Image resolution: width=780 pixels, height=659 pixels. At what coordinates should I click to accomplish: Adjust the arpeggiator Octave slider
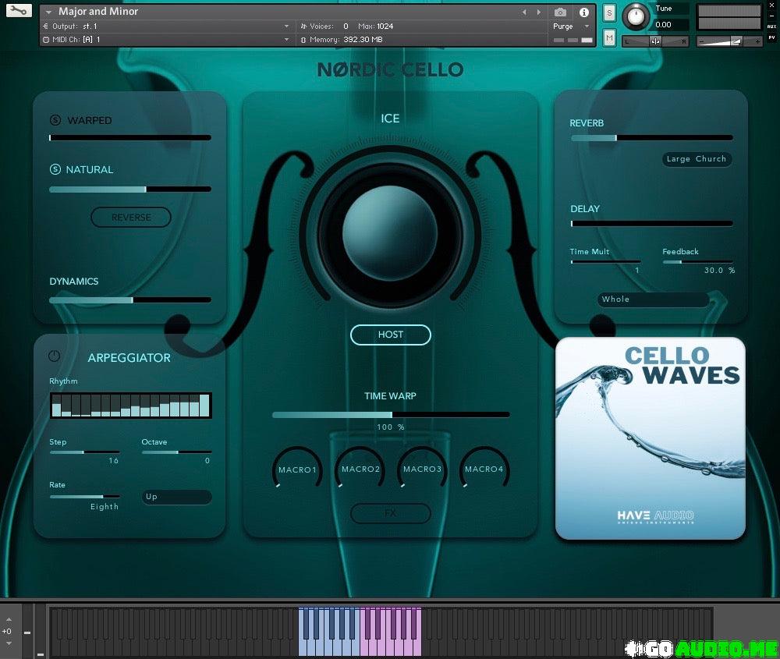click(176, 452)
